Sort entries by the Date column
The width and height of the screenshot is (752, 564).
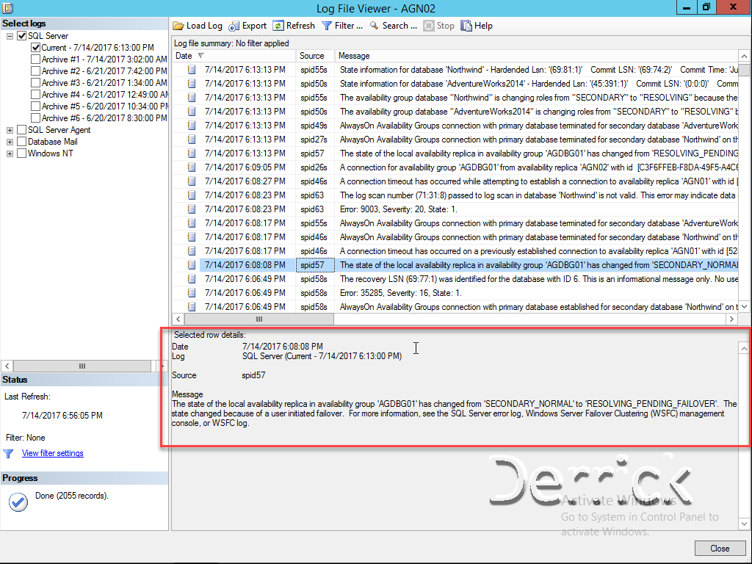click(x=186, y=56)
